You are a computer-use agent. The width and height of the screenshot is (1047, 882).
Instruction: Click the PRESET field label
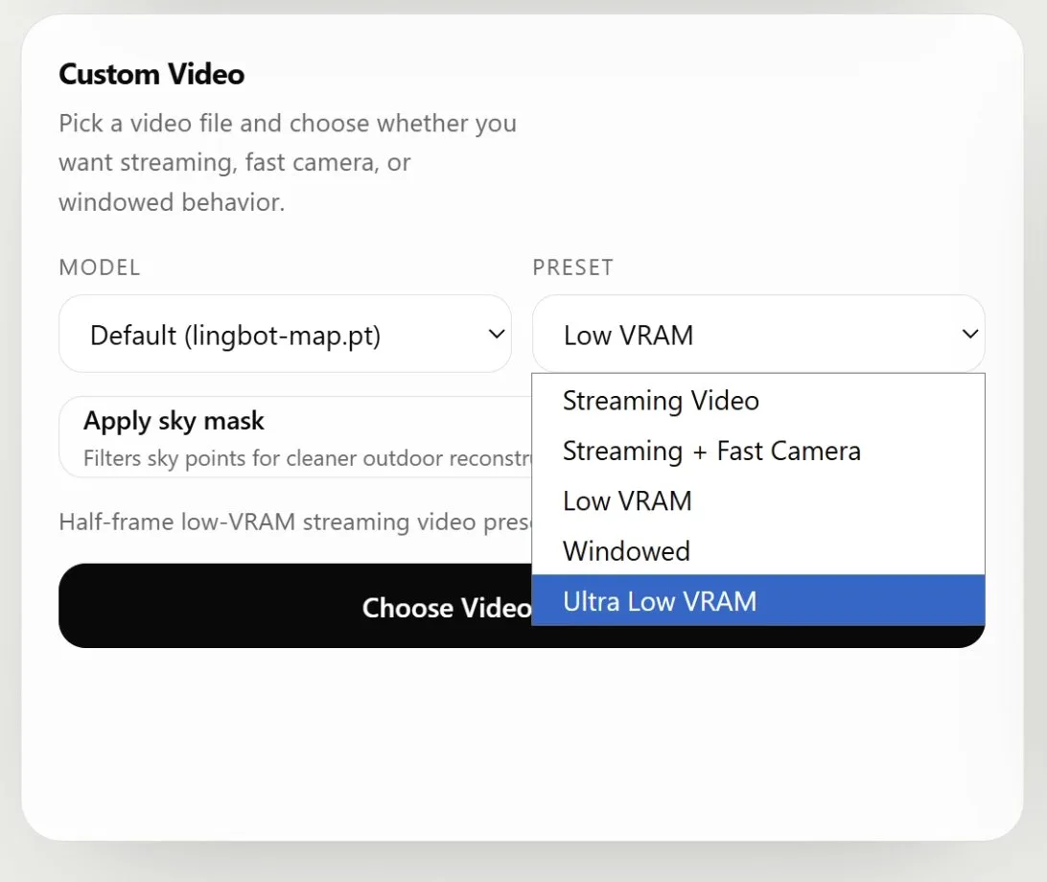coord(572,267)
